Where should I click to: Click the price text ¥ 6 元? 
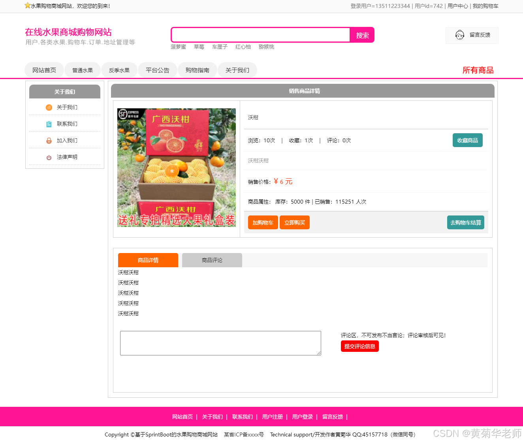[283, 181]
